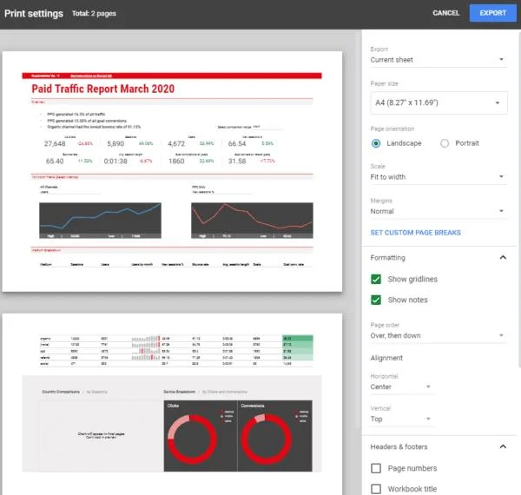Image resolution: width=521 pixels, height=495 pixels.
Task: Click the 65.40 metric value in preview
Action: [55, 162]
